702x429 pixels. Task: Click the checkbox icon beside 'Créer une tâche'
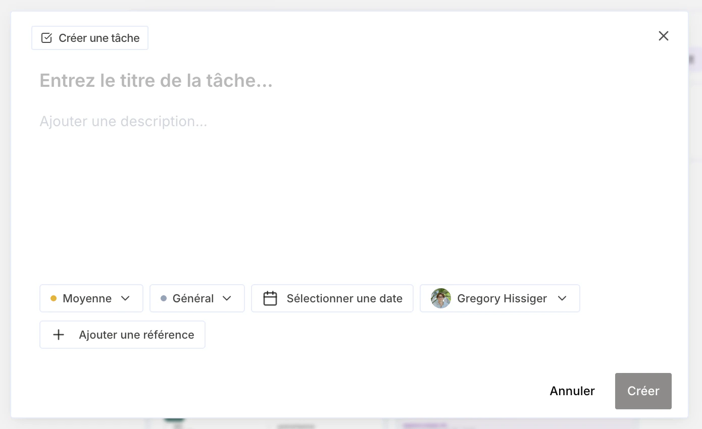pos(46,38)
